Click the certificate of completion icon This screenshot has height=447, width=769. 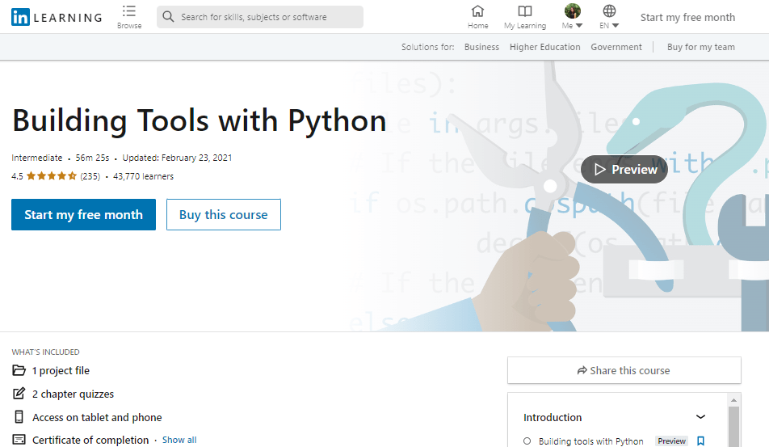(x=19, y=440)
